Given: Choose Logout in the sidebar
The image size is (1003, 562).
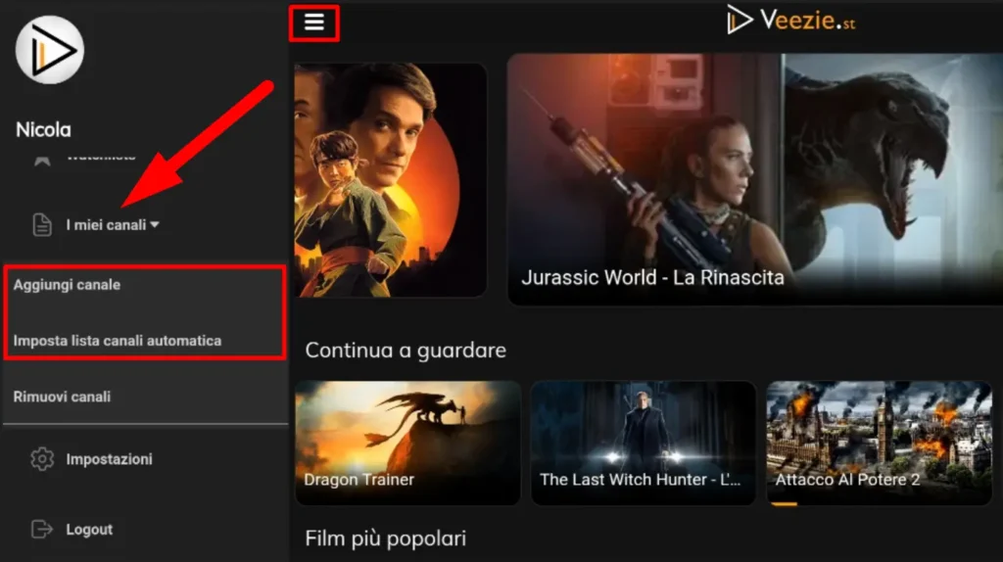Looking at the screenshot, I should 89,530.
